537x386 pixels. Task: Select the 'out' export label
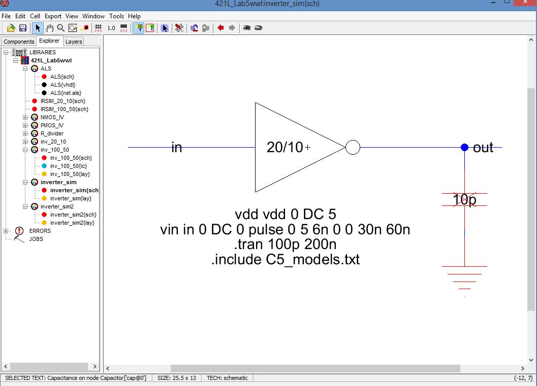tap(483, 148)
